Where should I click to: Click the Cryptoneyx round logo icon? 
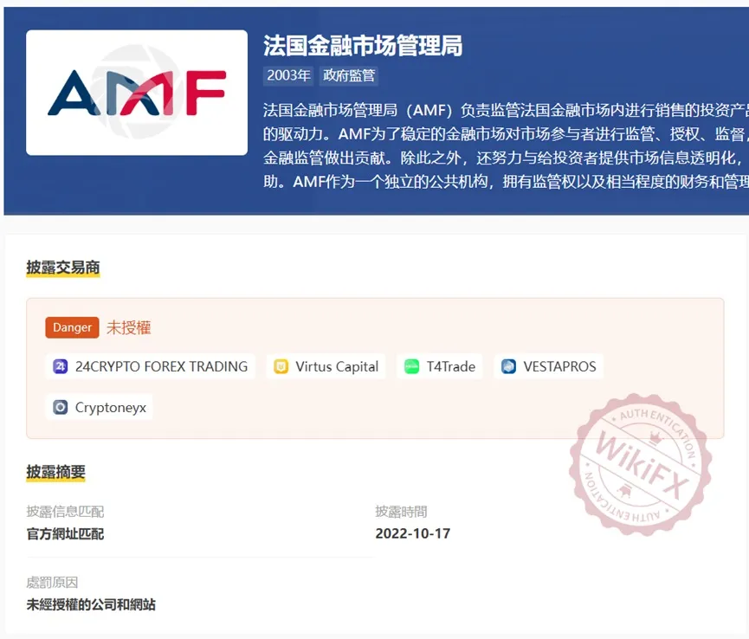(x=61, y=407)
